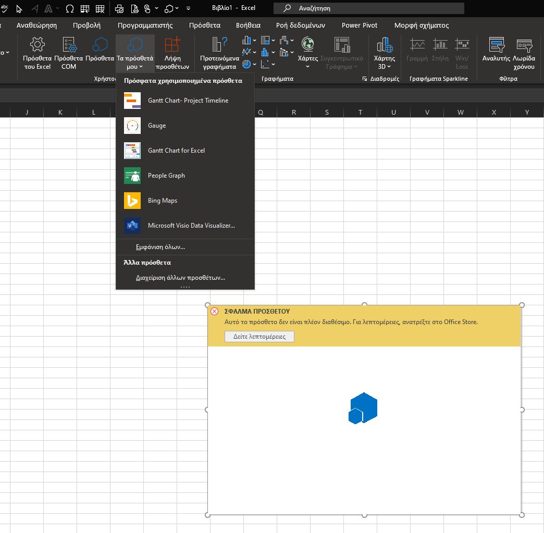Click the red error icon in add-in warning
The height and width of the screenshot is (533, 544).
(214, 311)
